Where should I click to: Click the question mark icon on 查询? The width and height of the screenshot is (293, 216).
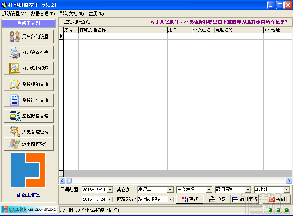pos(185,199)
